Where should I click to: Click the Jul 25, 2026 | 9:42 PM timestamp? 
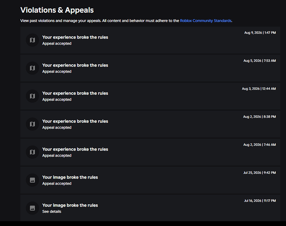click(259, 173)
